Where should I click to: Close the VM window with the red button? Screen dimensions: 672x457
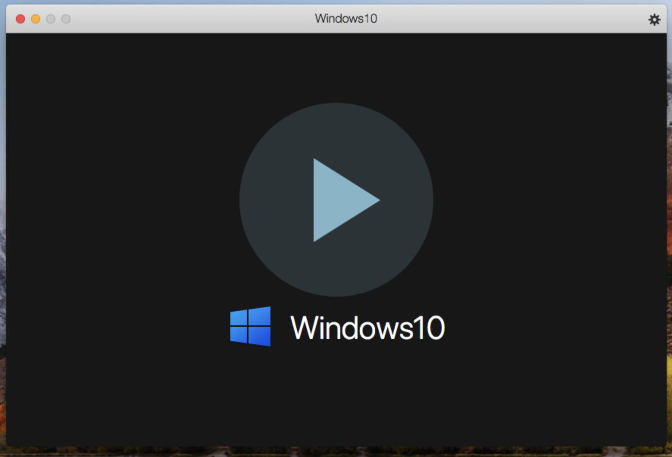point(21,18)
